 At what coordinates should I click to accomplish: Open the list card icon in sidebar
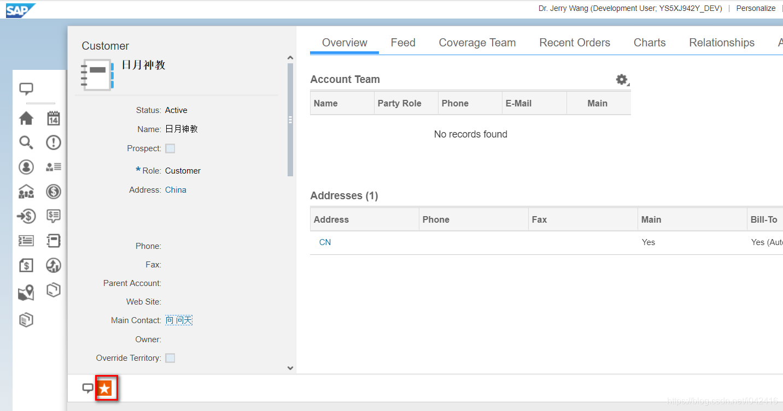26,241
